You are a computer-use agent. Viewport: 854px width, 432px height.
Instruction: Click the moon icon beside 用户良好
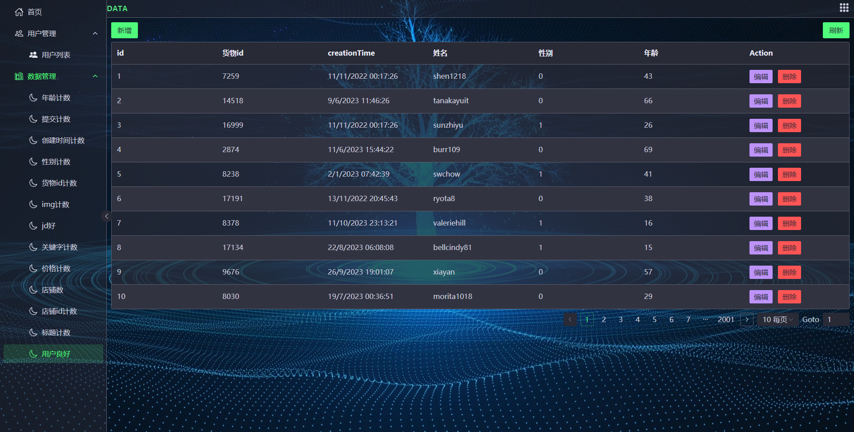tap(33, 354)
